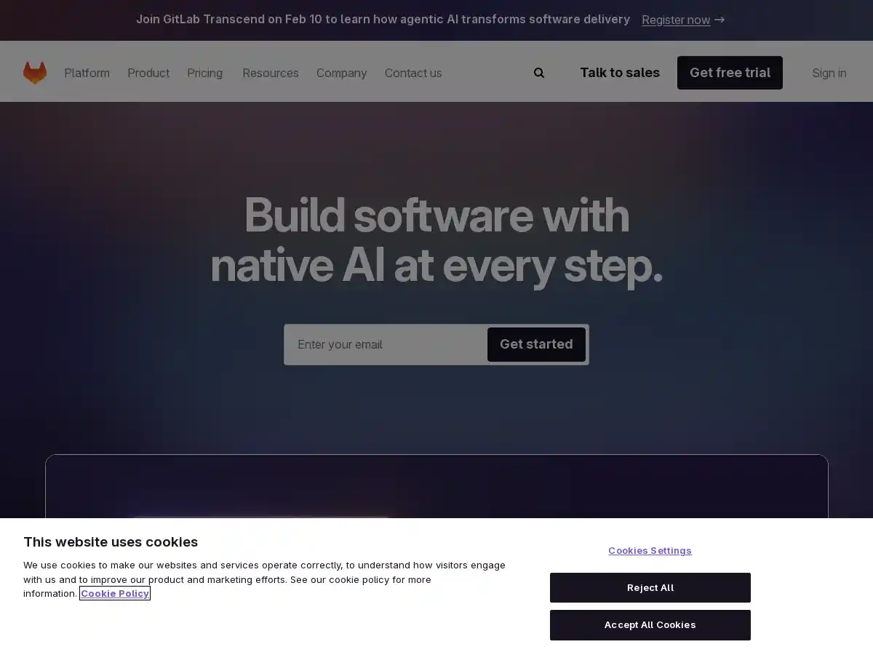Select Pricing in the navigation bar
The height and width of the screenshot is (655, 873).
(204, 73)
